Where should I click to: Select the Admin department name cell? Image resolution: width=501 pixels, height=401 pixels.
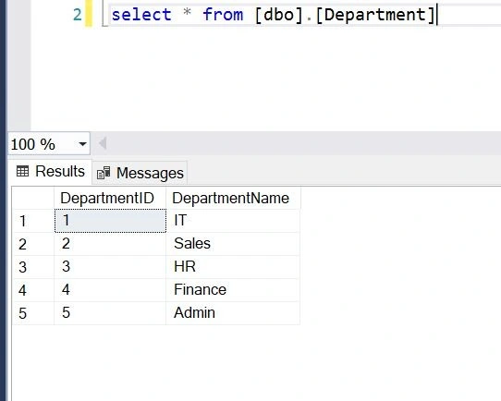pyautogui.click(x=233, y=313)
